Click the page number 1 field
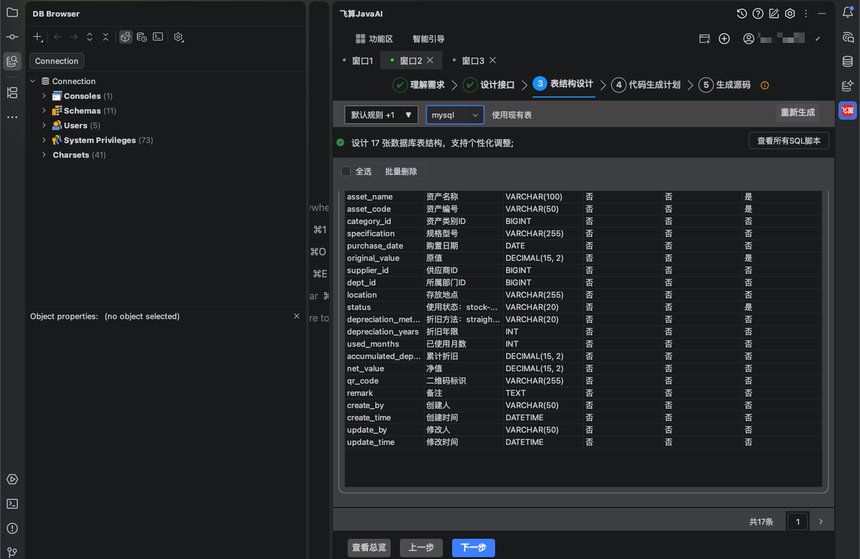The width and height of the screenshot is (860, 559). click(798, 521)
